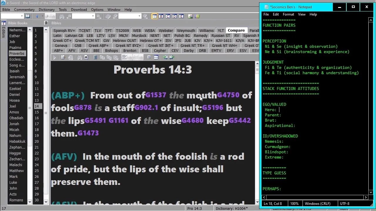The image size is (376, 211).
Task: Switch to layout D icon
Action: 174,16
